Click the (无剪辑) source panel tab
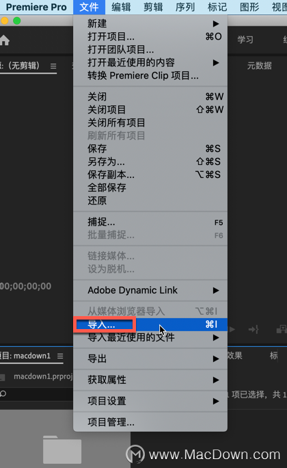The image size is (287, 468). coord(20,66)
